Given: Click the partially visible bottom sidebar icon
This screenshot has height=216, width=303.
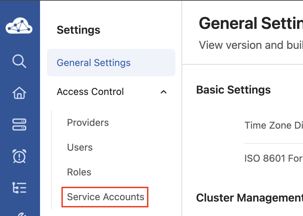Looking at the screenshot, I should coord(19,213).
